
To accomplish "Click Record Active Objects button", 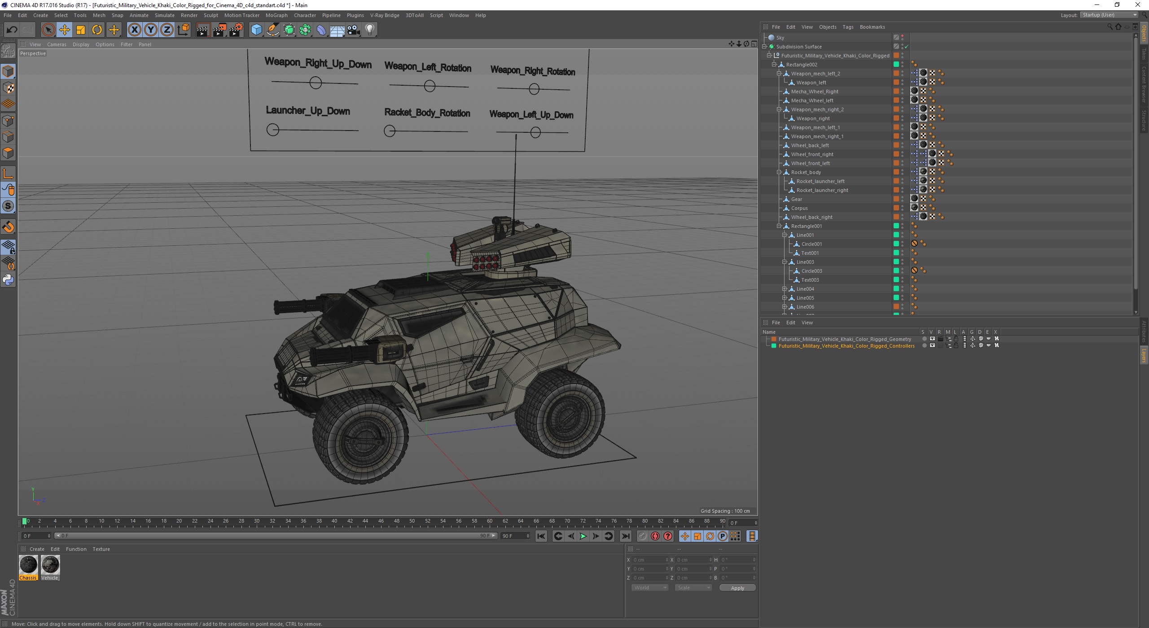I will tap(643, 536).
